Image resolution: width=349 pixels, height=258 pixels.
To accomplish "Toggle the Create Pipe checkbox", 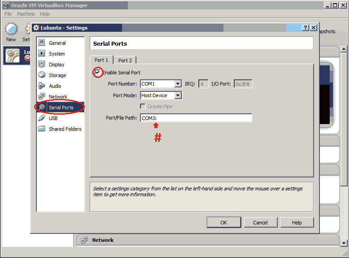I will coord(143,107).
